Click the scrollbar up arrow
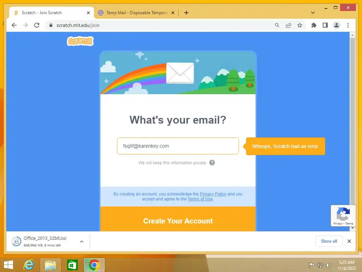362x272 pixels. click(352, 35)
